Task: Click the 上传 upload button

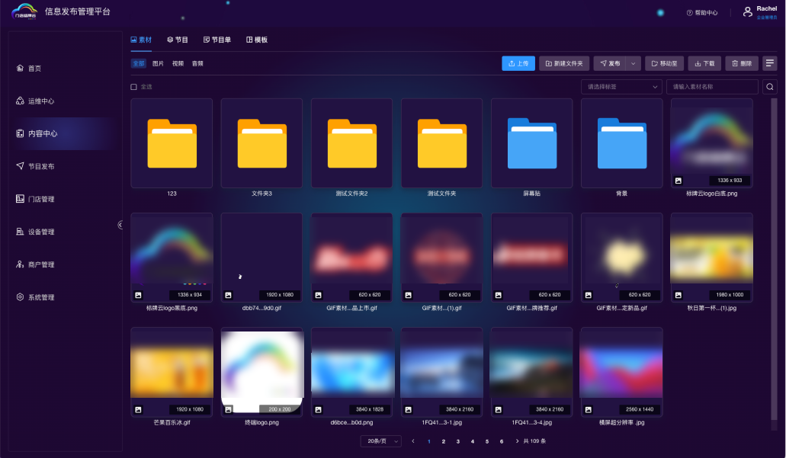Action: [x=518, y=64]
